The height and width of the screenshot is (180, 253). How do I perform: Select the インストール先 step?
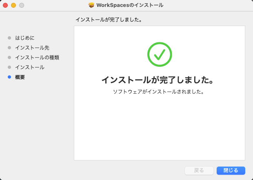[32, 48]
